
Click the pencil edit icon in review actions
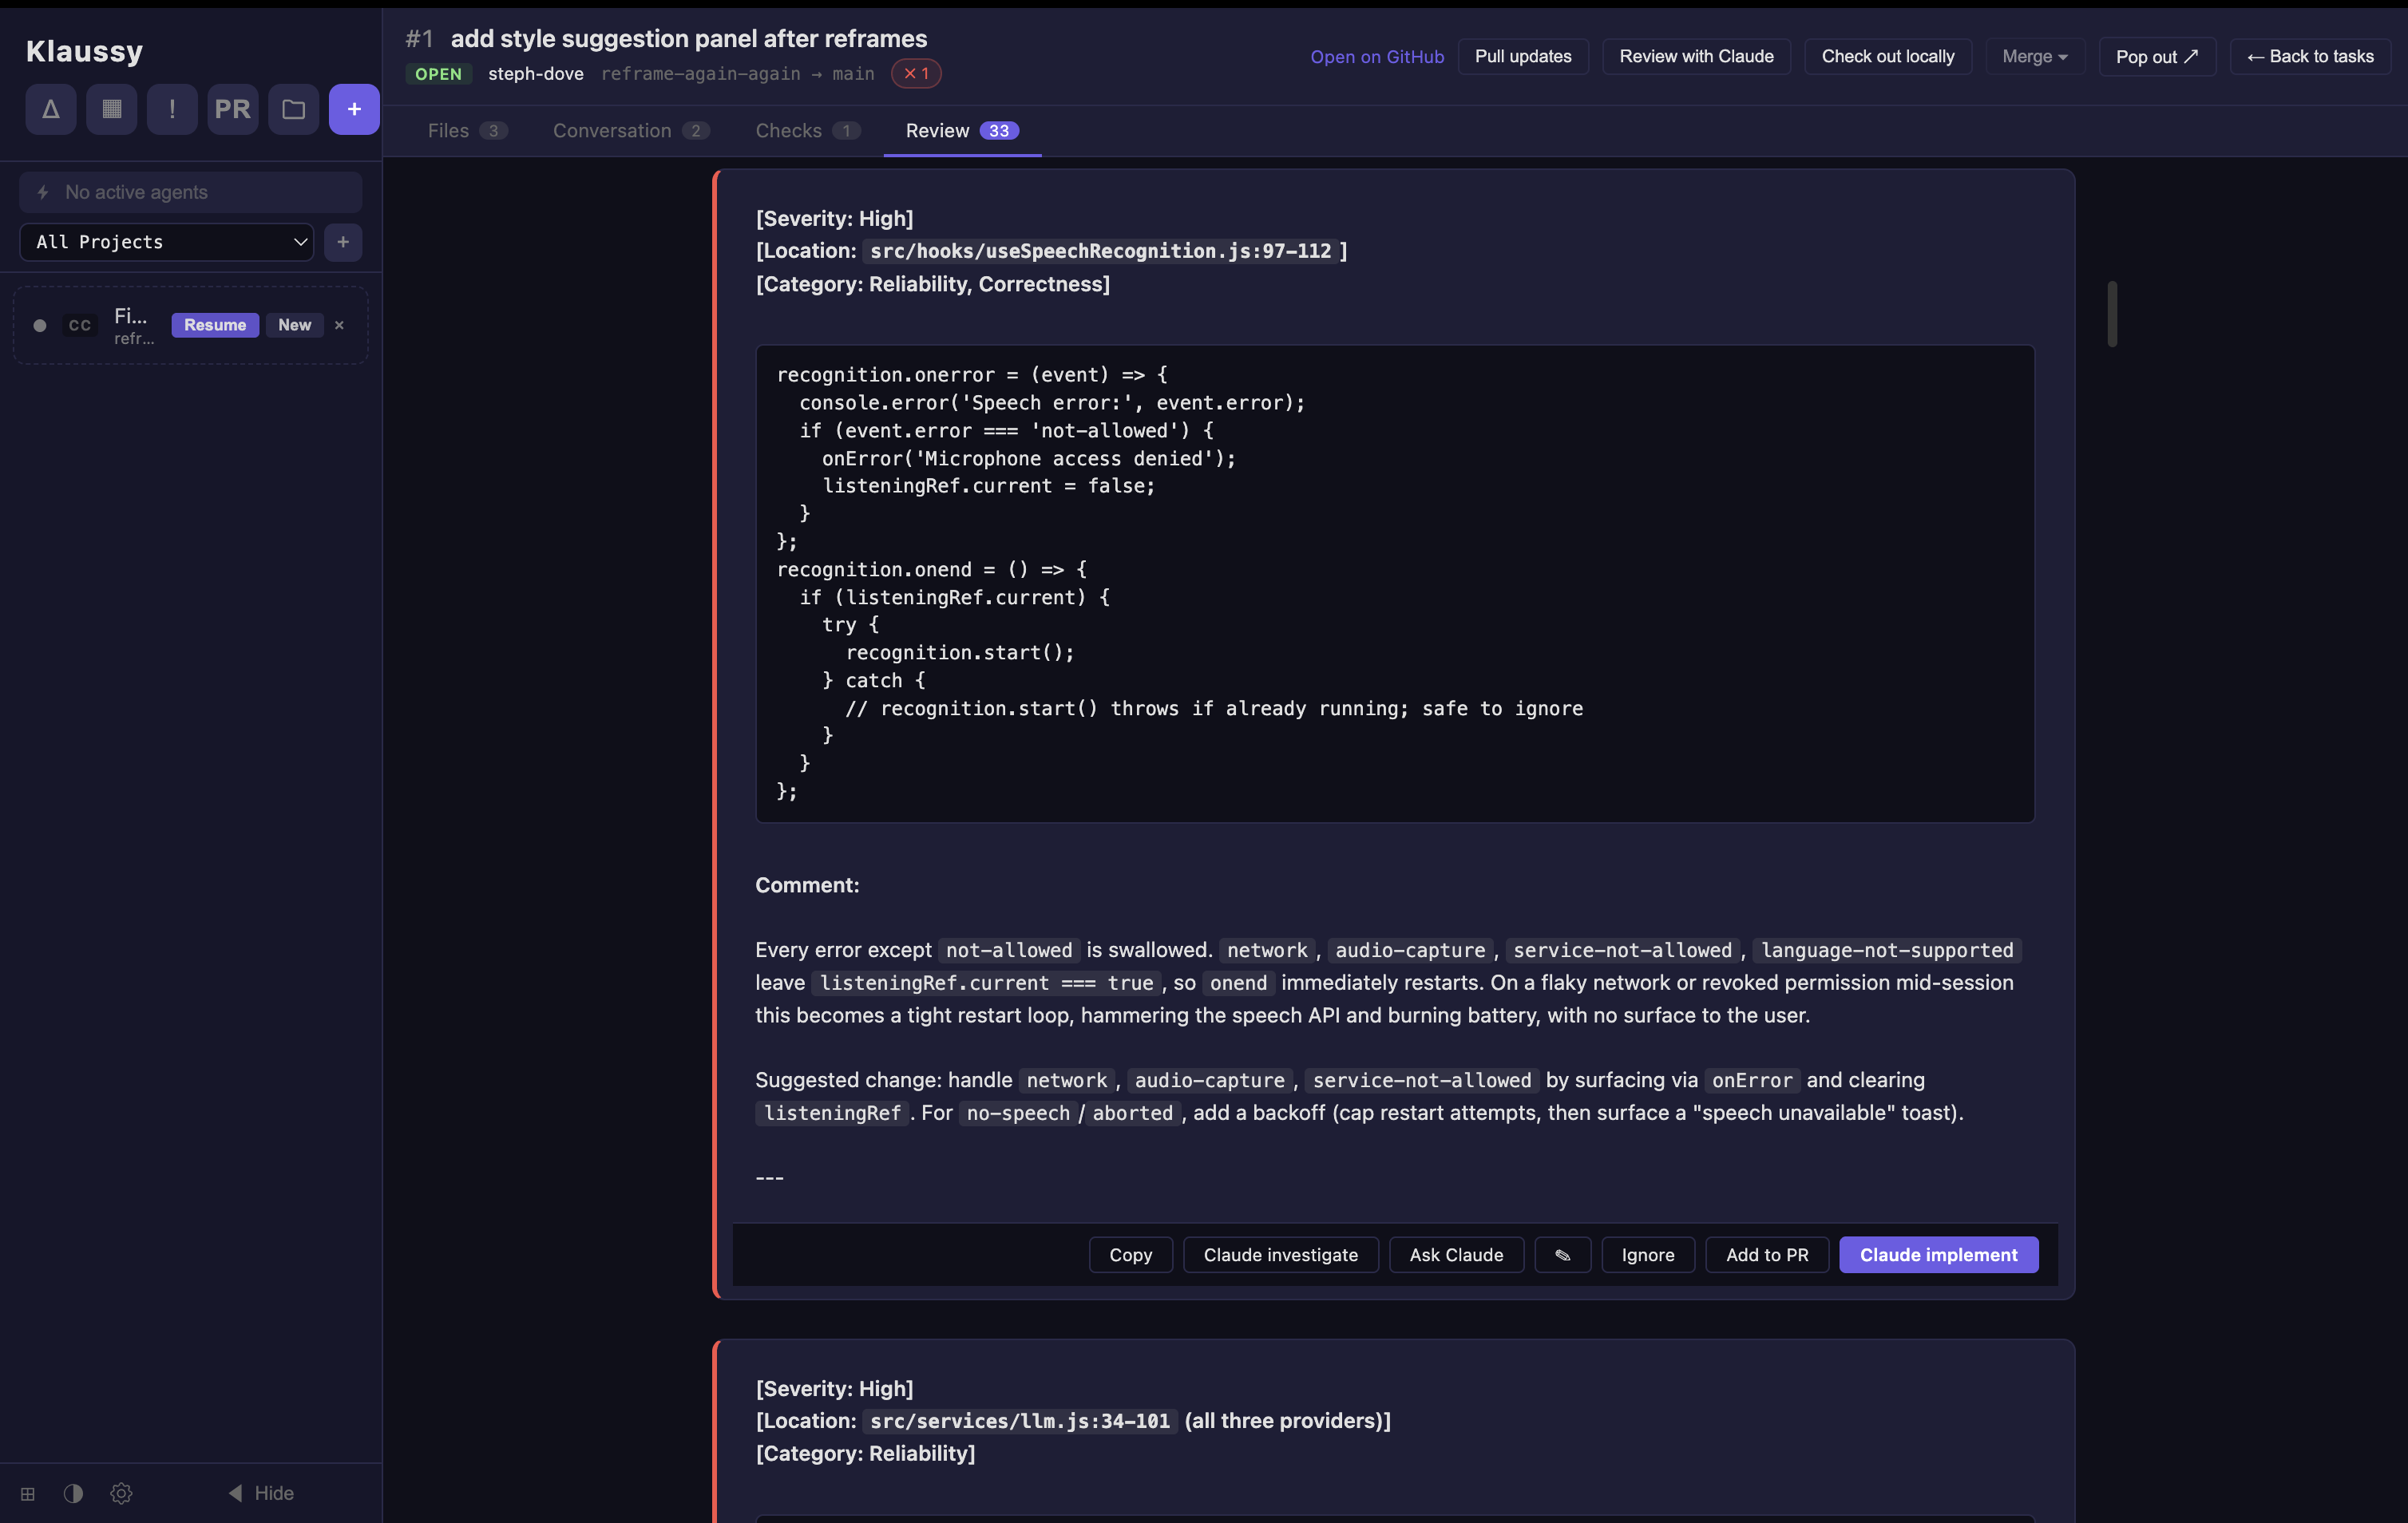1562,1255
